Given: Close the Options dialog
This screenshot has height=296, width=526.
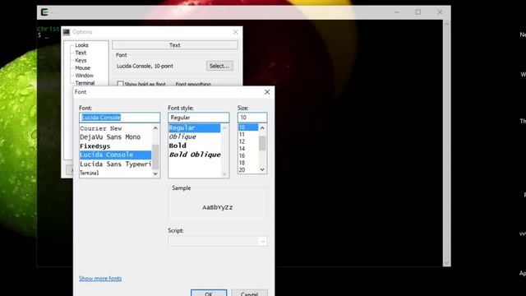Looking at the screenshot, I should (x=236, y=32).
